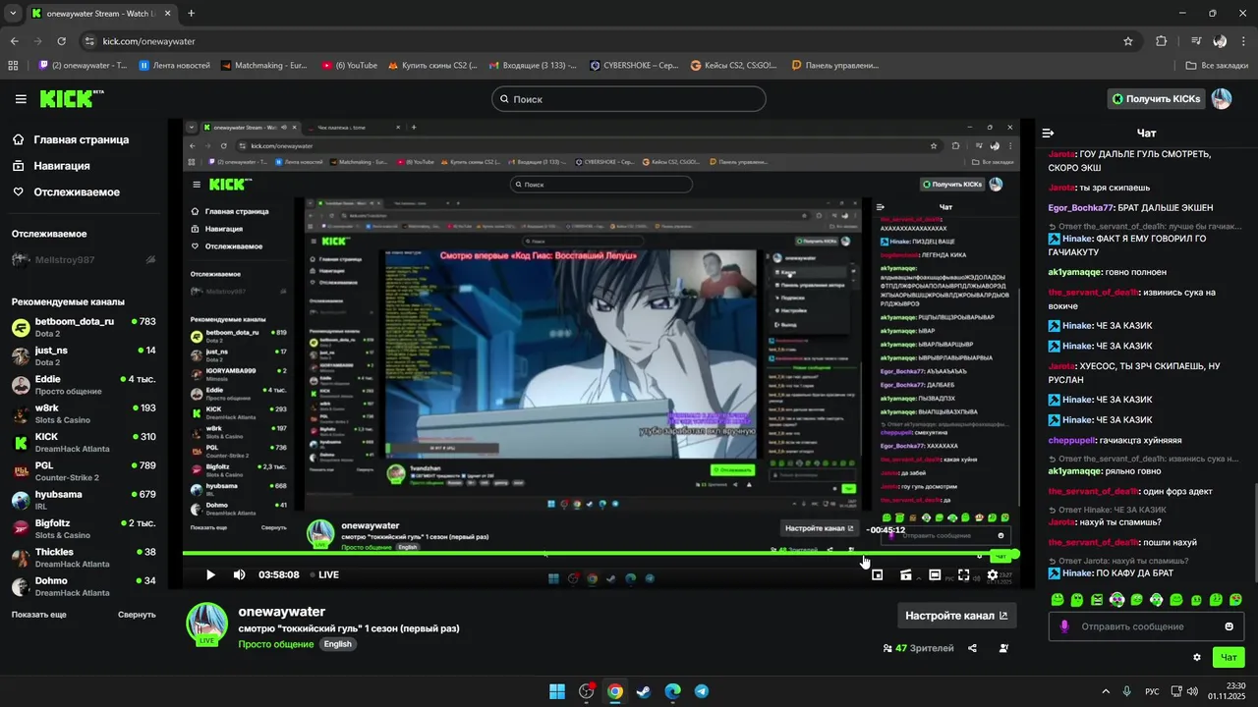The height and width of the screenshot is (707, 1258).
Task: Open Telegram from taskbar
Action: tap(701, 691)
